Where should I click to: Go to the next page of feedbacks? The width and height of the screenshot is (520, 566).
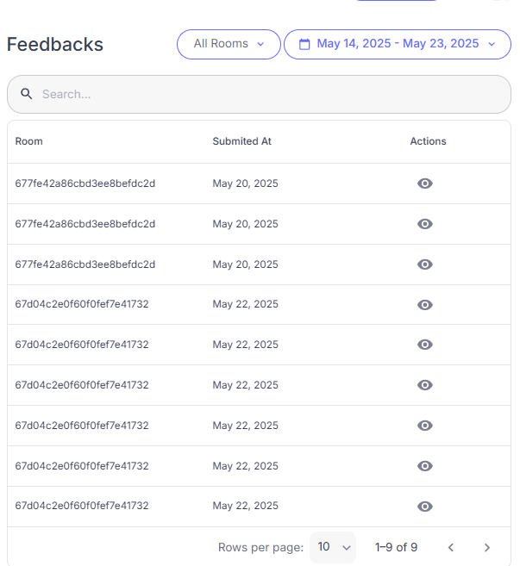[x=487, y=547]
